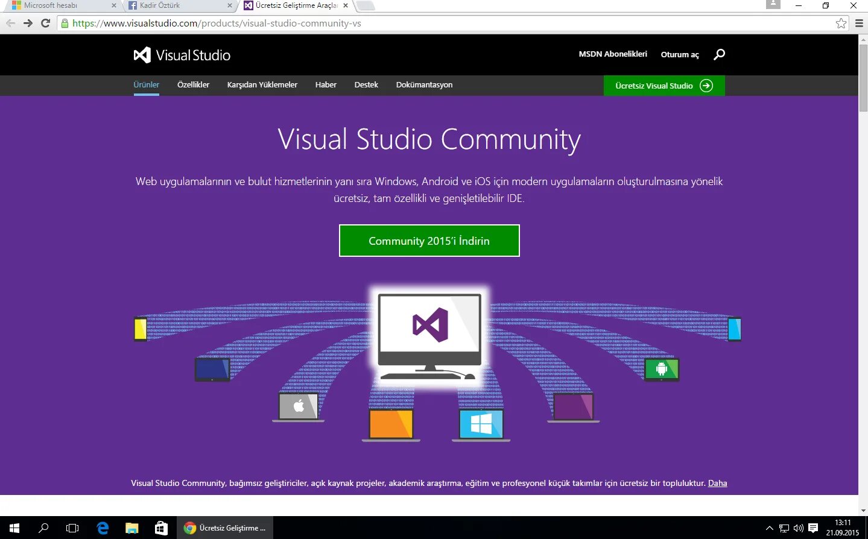Click the Chrome taskbar button Ücretsiz Geliştirme
Image resolution: width=868 pixels, height=539 pixels.
(x=225, y=528)
